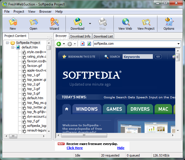Click the file icon beside favicon.gif

24,66
